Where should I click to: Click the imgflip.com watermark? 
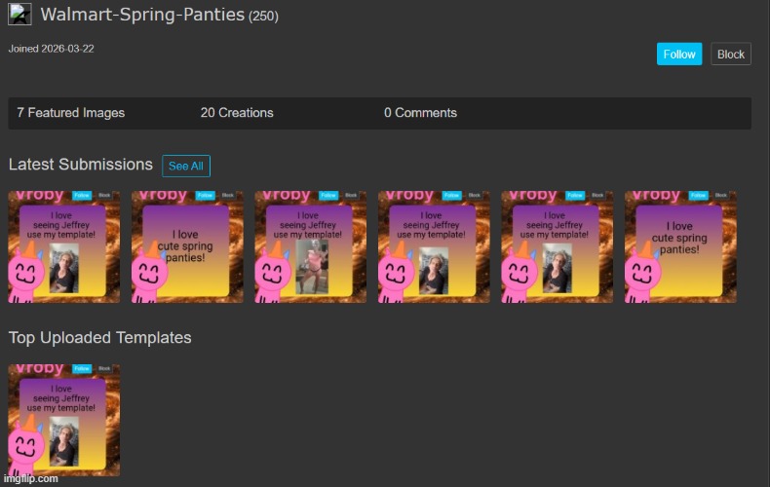point(30,478)
